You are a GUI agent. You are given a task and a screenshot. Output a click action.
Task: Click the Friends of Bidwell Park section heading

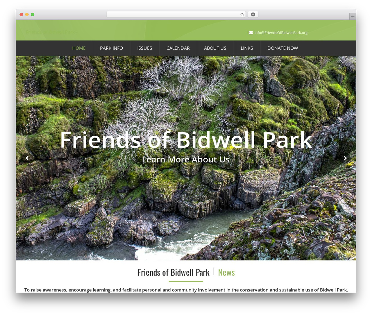pos(174,272)
